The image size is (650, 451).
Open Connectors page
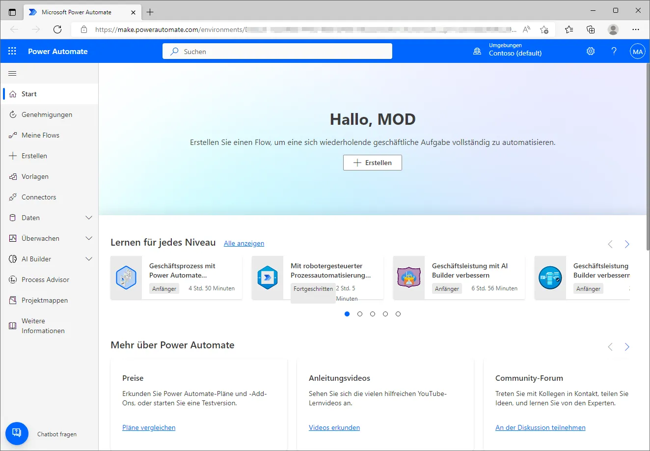coord(49,197)
